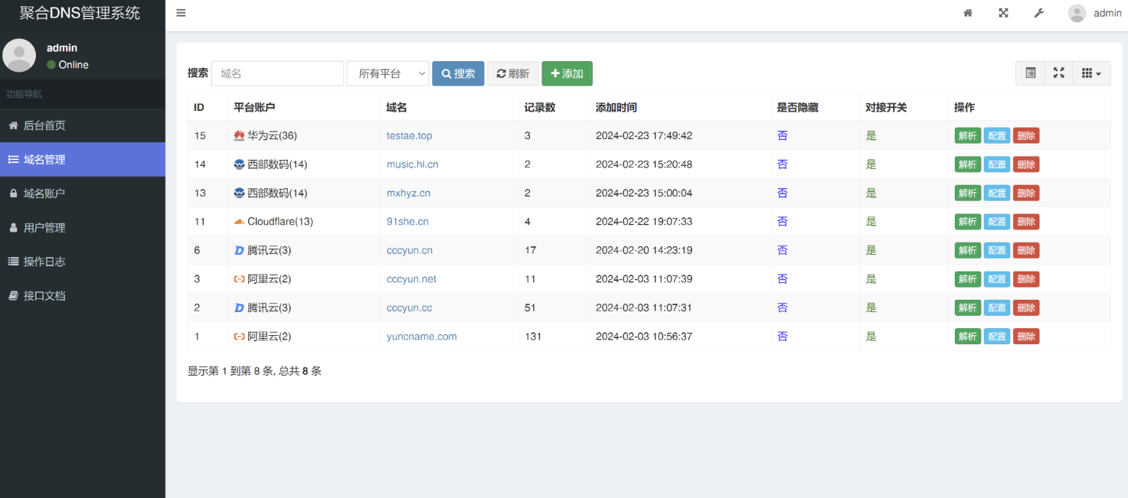Open mxhyz.cn domain link
The height and width of the screenshot is (498, 1128).
408,193
